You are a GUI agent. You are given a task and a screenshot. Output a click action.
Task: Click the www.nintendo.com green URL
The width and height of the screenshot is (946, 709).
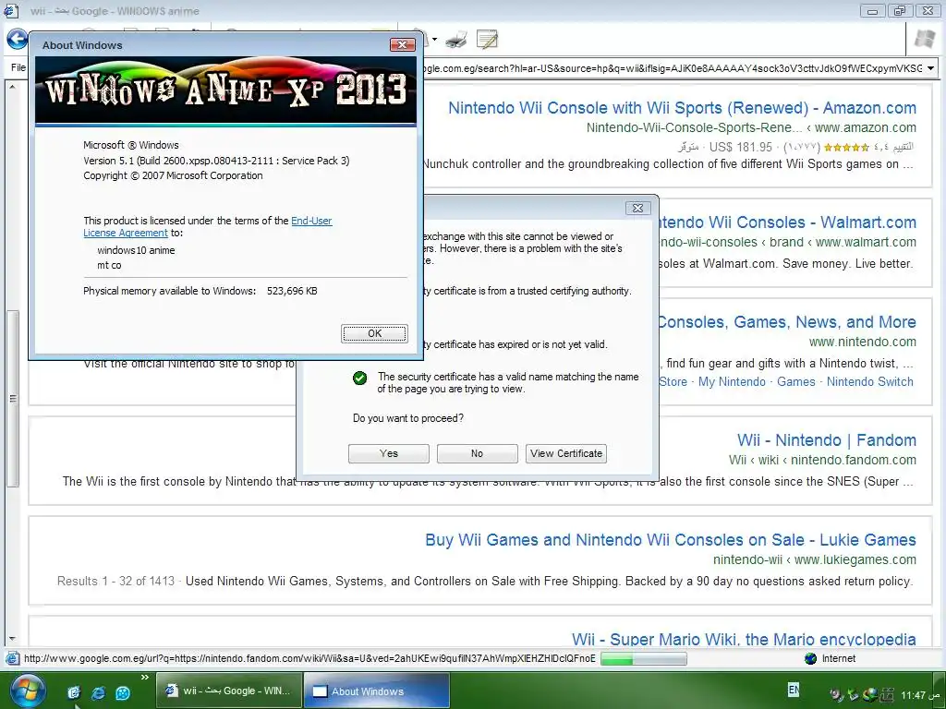pos(863,342)
